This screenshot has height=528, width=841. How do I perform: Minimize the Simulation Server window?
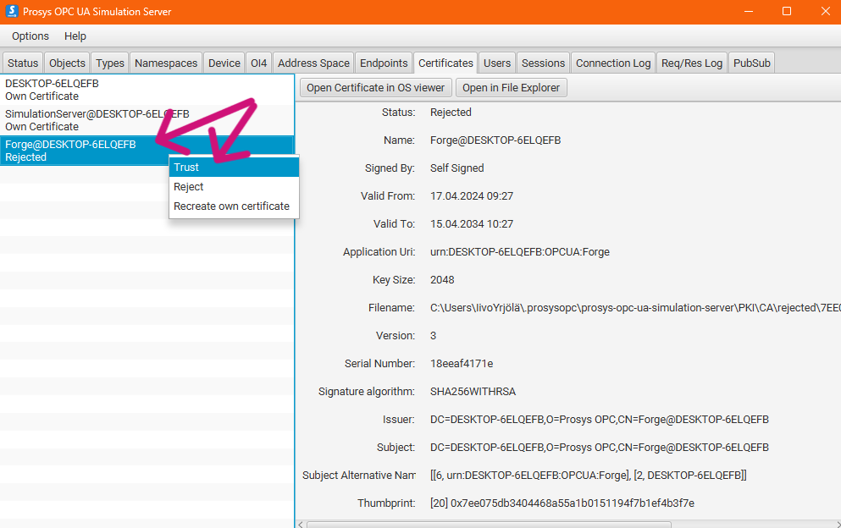749,11
